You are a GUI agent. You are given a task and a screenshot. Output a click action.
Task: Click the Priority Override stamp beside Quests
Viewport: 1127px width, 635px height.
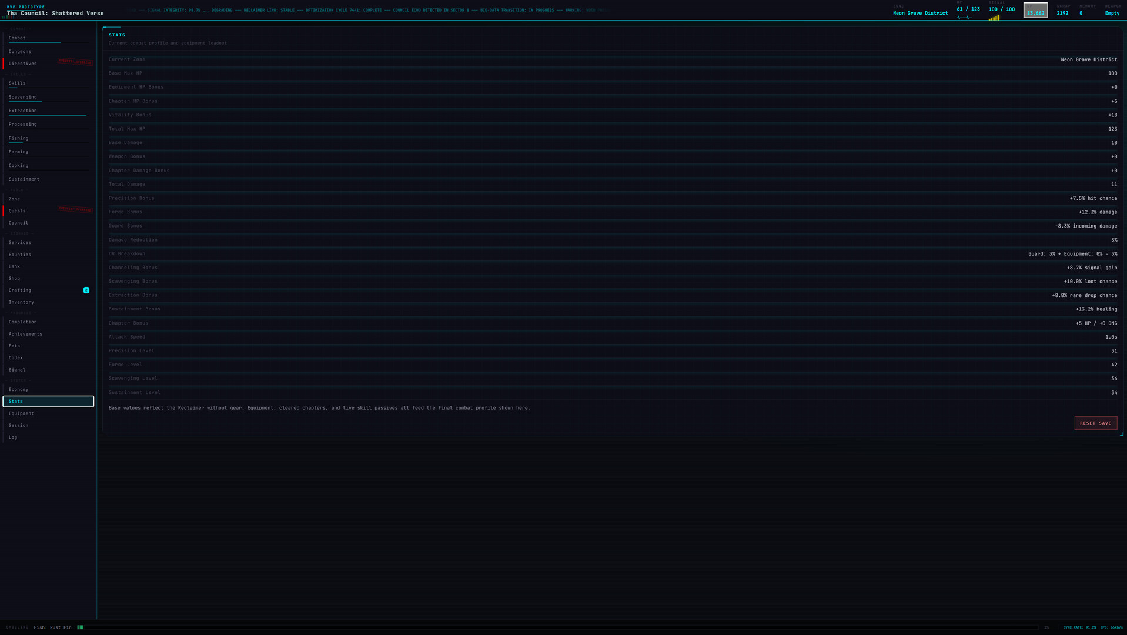click(75, 209)
